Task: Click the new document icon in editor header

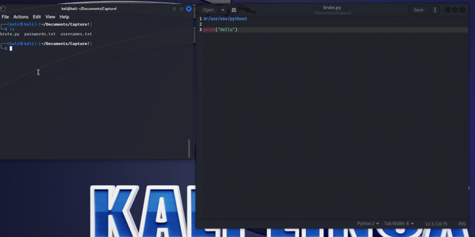Action: point(234,10)
